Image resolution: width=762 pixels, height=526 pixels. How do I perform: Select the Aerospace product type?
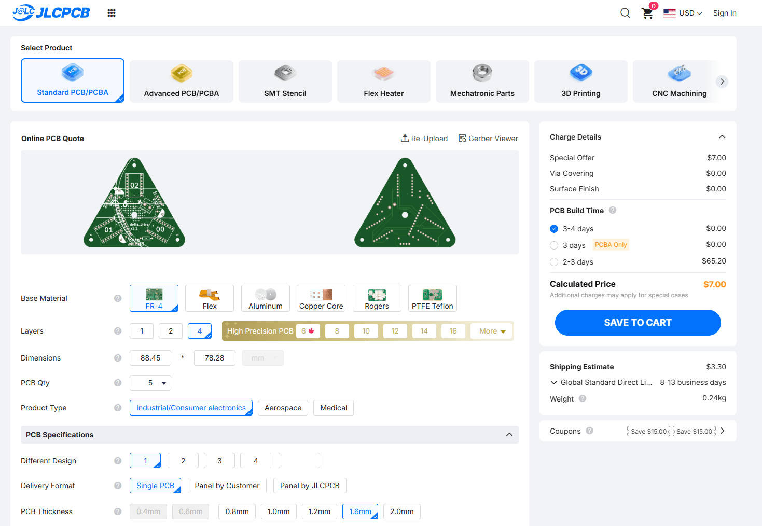283,408
